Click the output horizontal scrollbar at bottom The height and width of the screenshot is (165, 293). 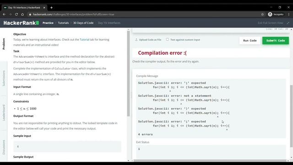point(210,160)
